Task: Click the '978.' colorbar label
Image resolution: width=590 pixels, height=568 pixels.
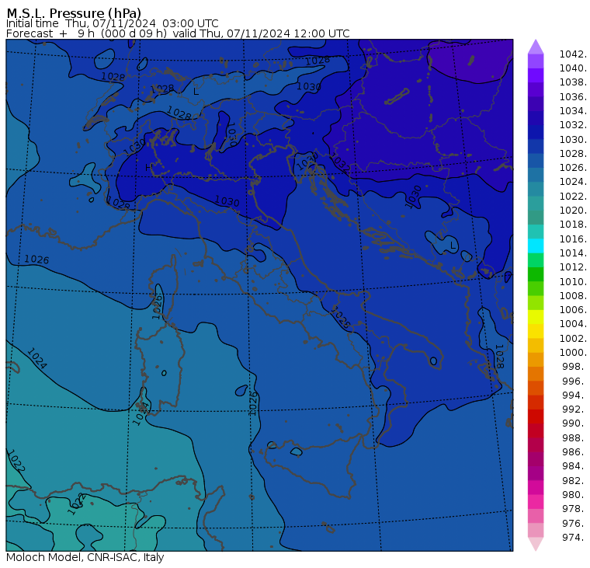Action: (x=574, y=508)
